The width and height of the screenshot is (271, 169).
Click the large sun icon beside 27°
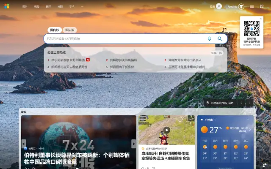[204, 130]
